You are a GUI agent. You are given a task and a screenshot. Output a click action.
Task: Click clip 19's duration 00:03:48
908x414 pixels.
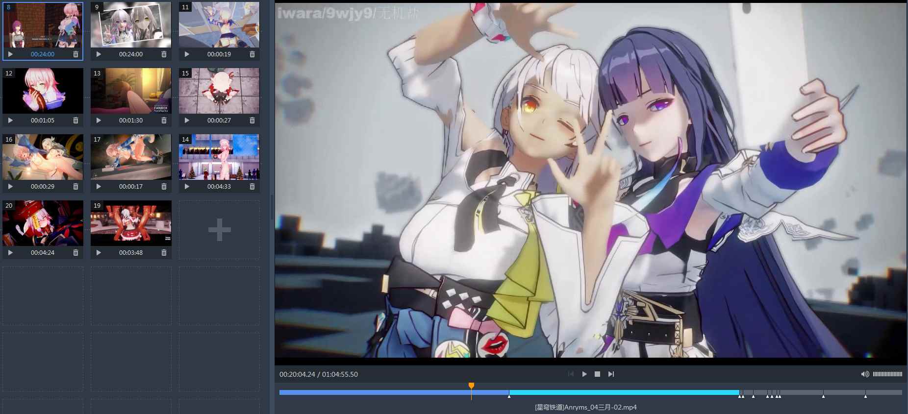[x=131, y=253]
